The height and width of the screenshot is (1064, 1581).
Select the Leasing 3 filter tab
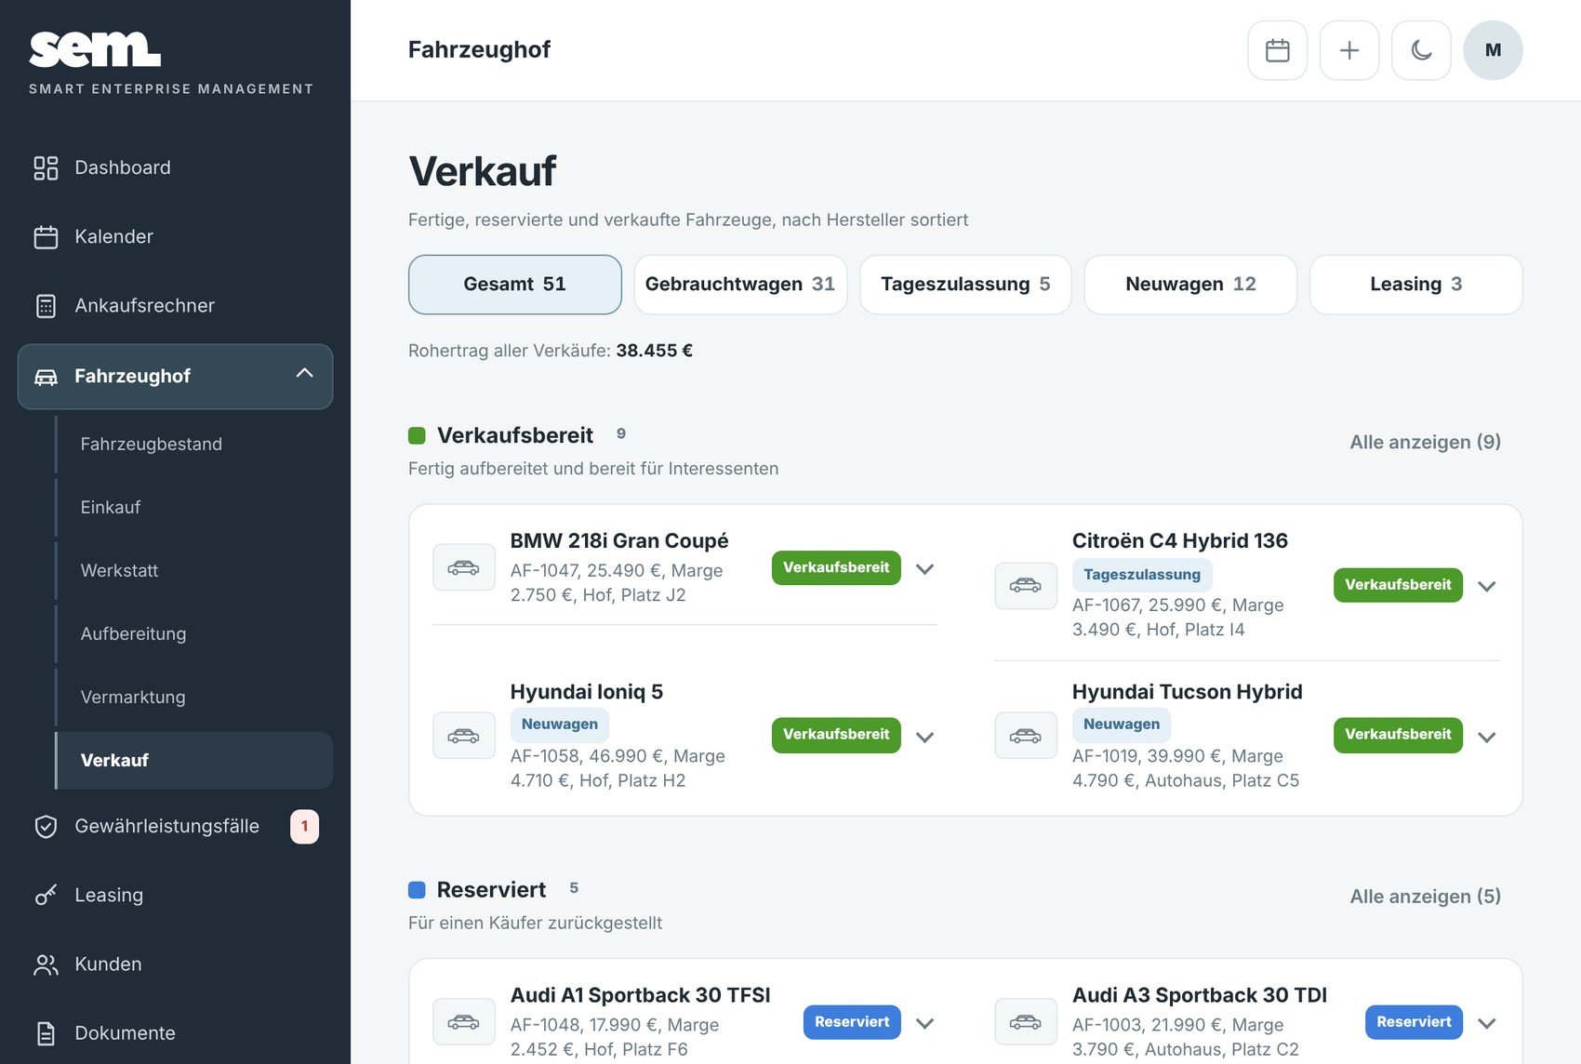pyautogui.click(x=1415, y=285)
